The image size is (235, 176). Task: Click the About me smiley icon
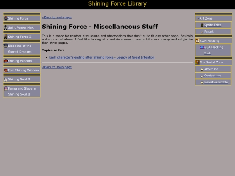pos(202,69)
